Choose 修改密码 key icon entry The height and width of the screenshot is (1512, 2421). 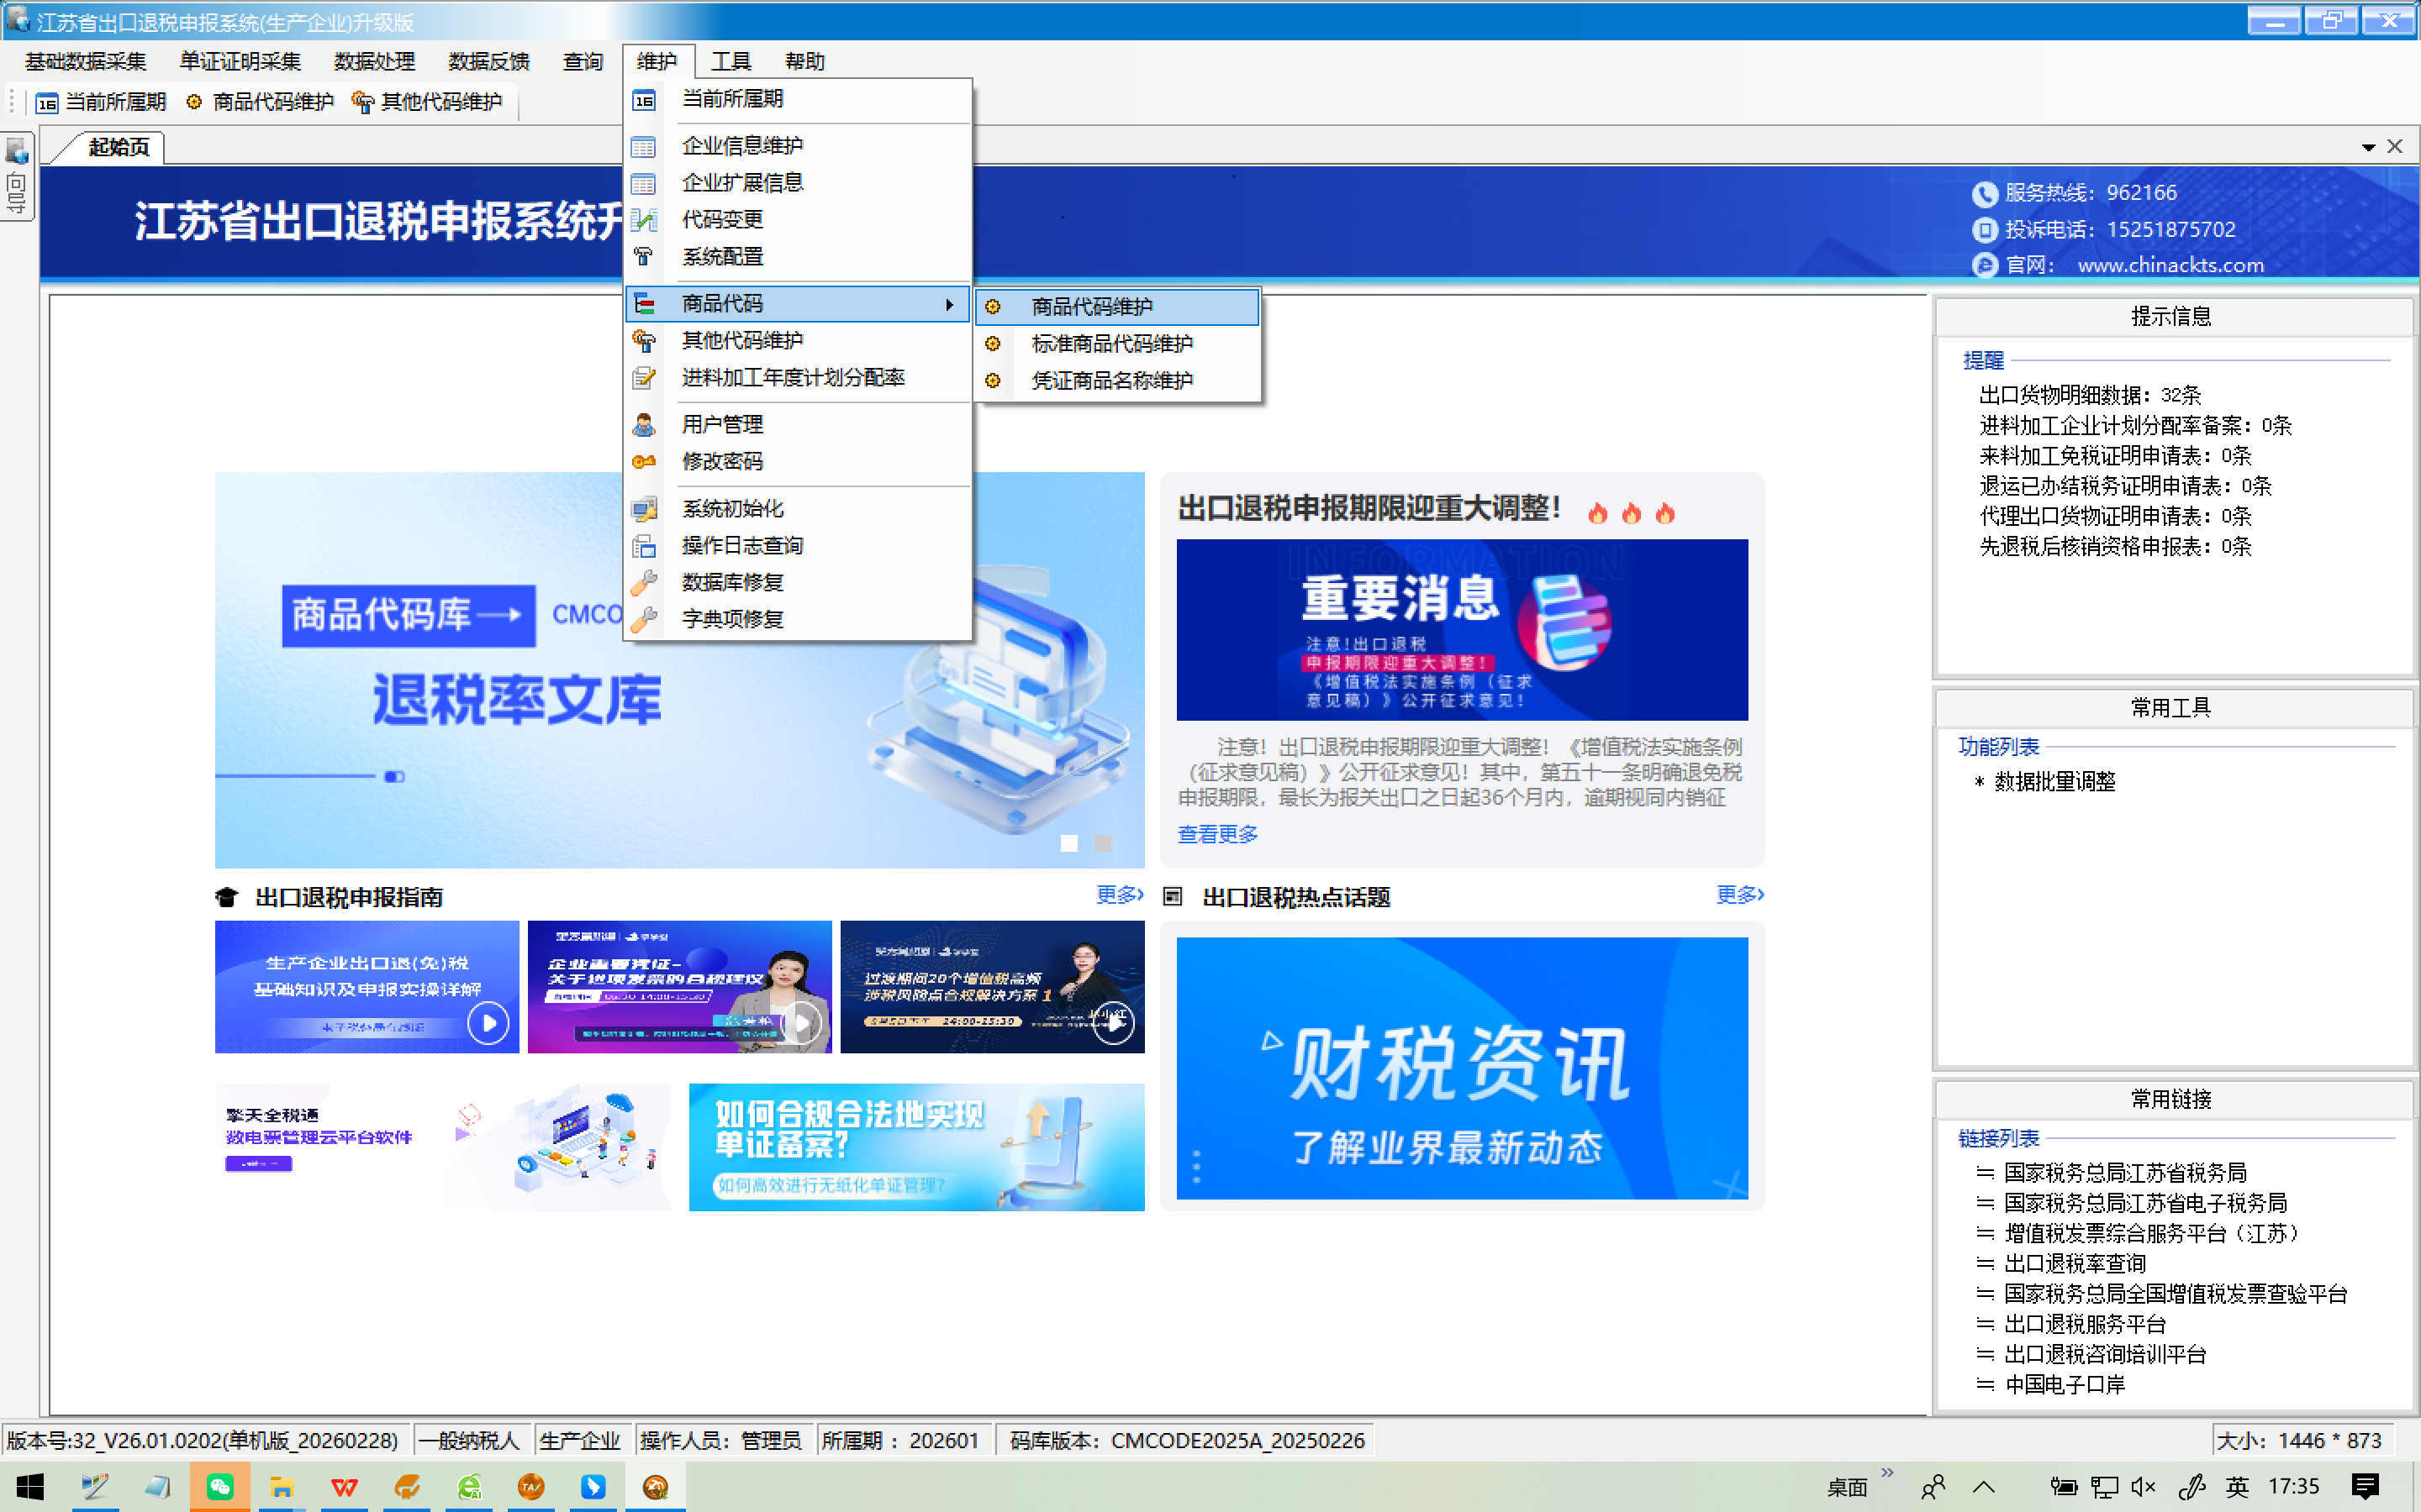[x=722, y=461]
